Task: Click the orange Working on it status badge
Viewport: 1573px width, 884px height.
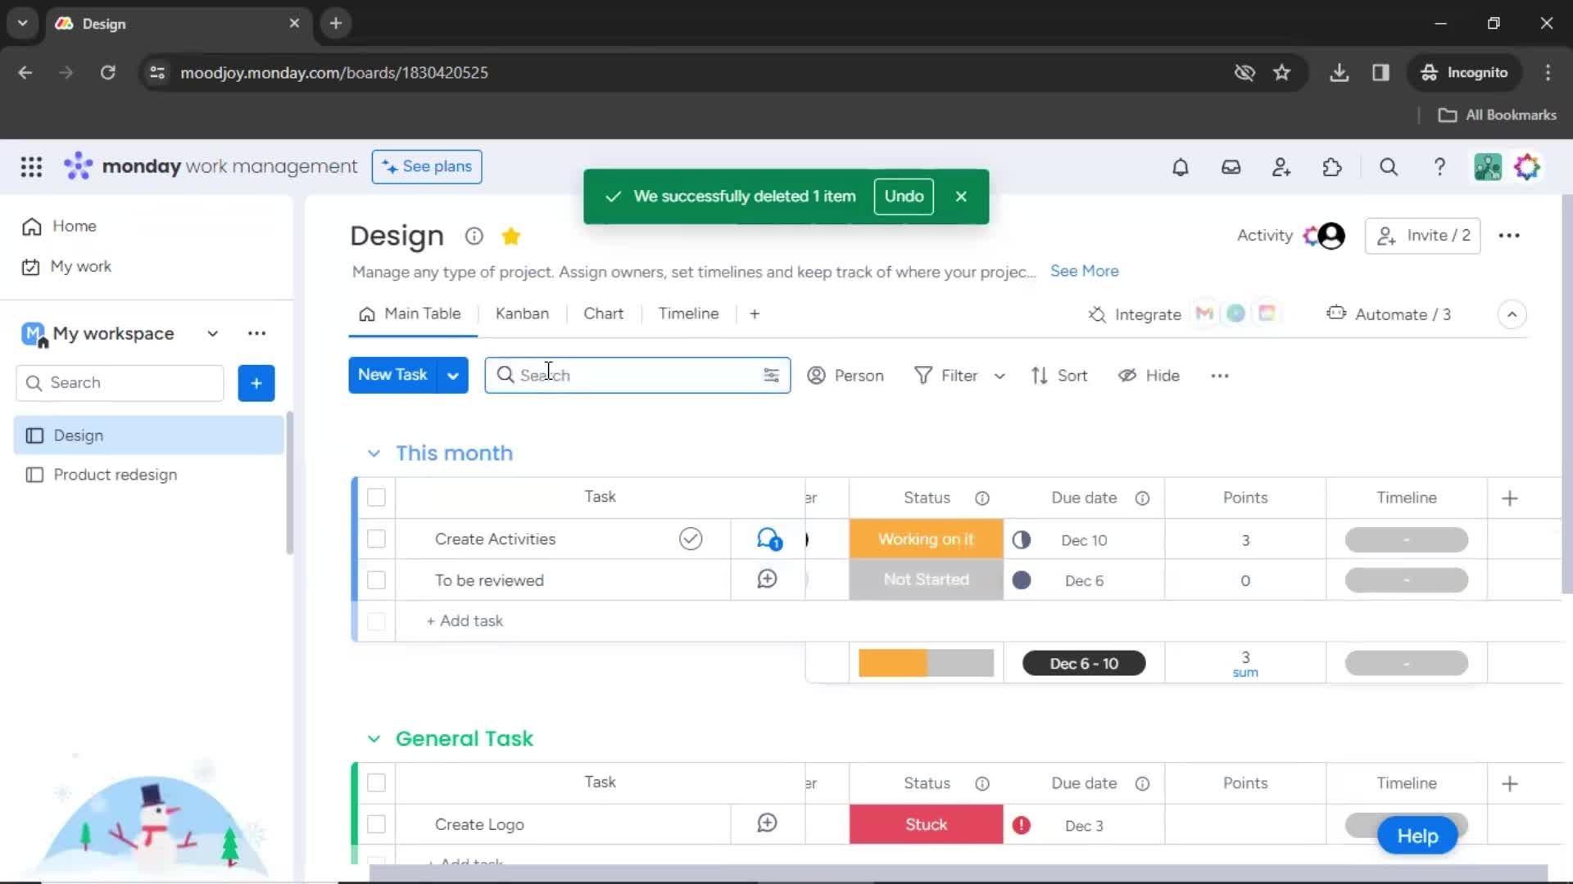Action: coord(926,539)
